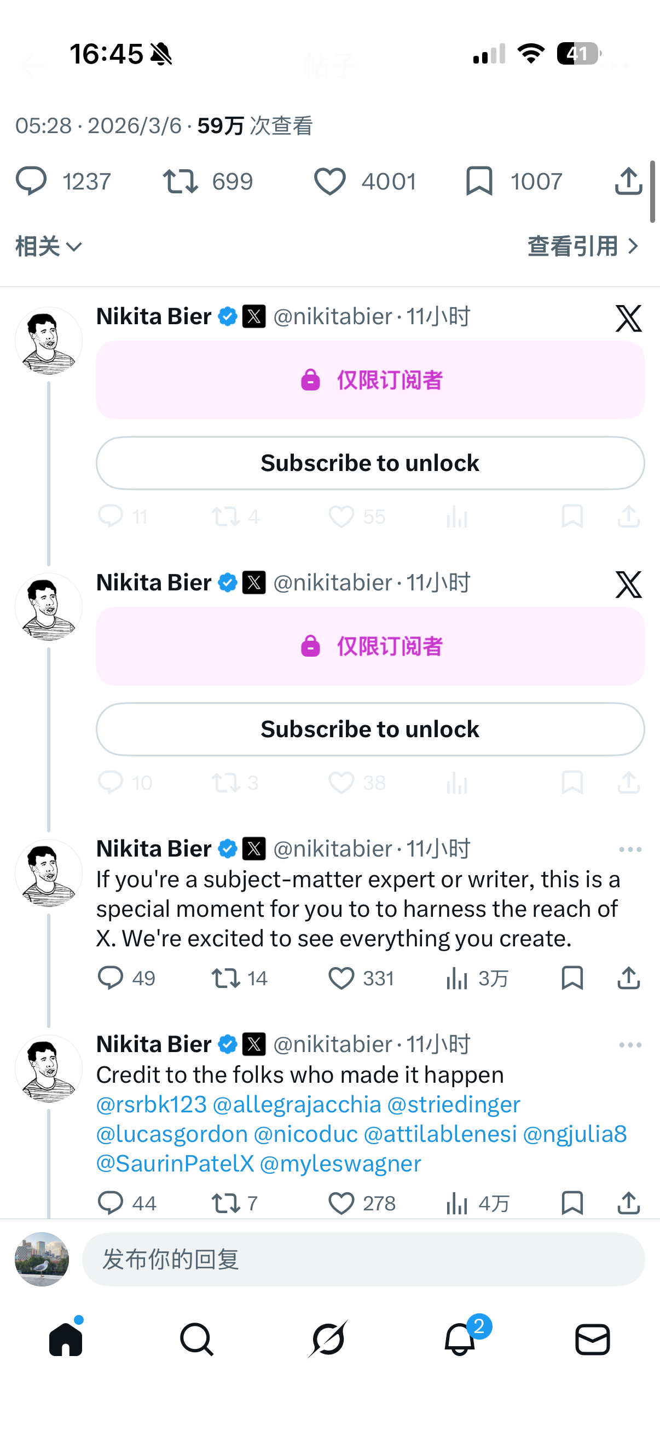Share the main post via share icon
This screenshot has height=1436, width=660.
pyautogui.click(x=628, y=181)
